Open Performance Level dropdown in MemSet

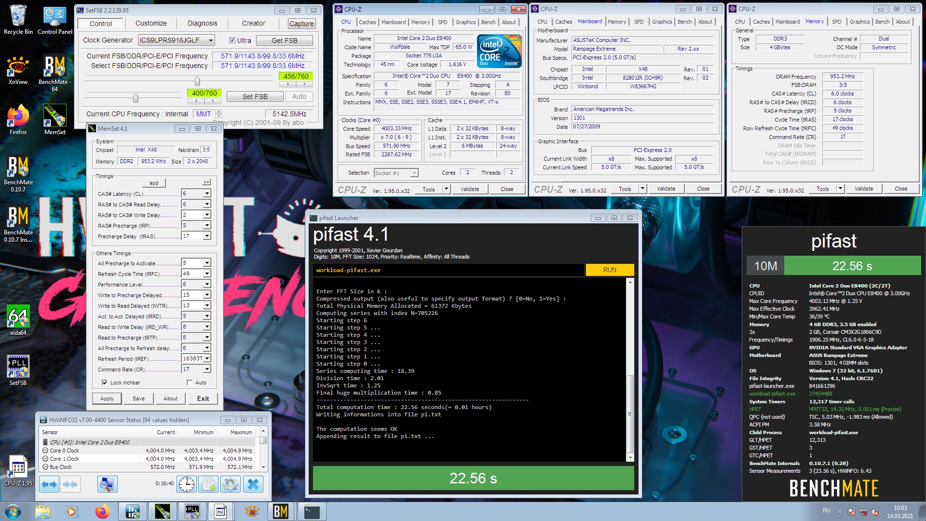pyautogui.click(x=207, y=284)
